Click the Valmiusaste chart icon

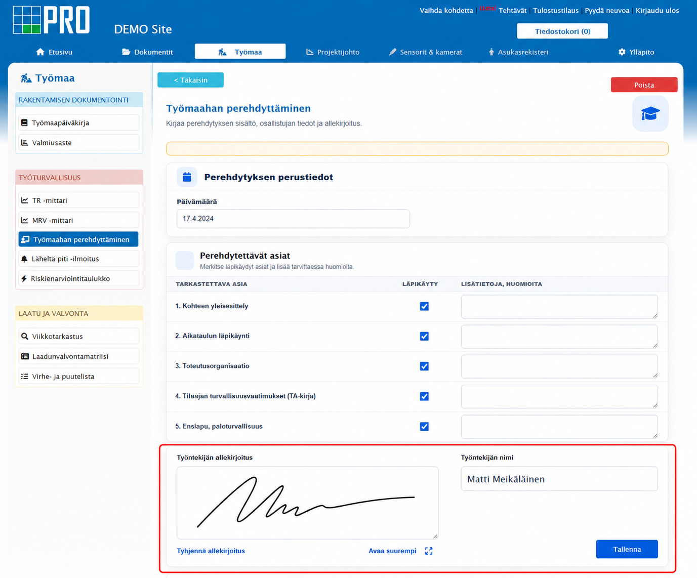[x=24, y=143]
